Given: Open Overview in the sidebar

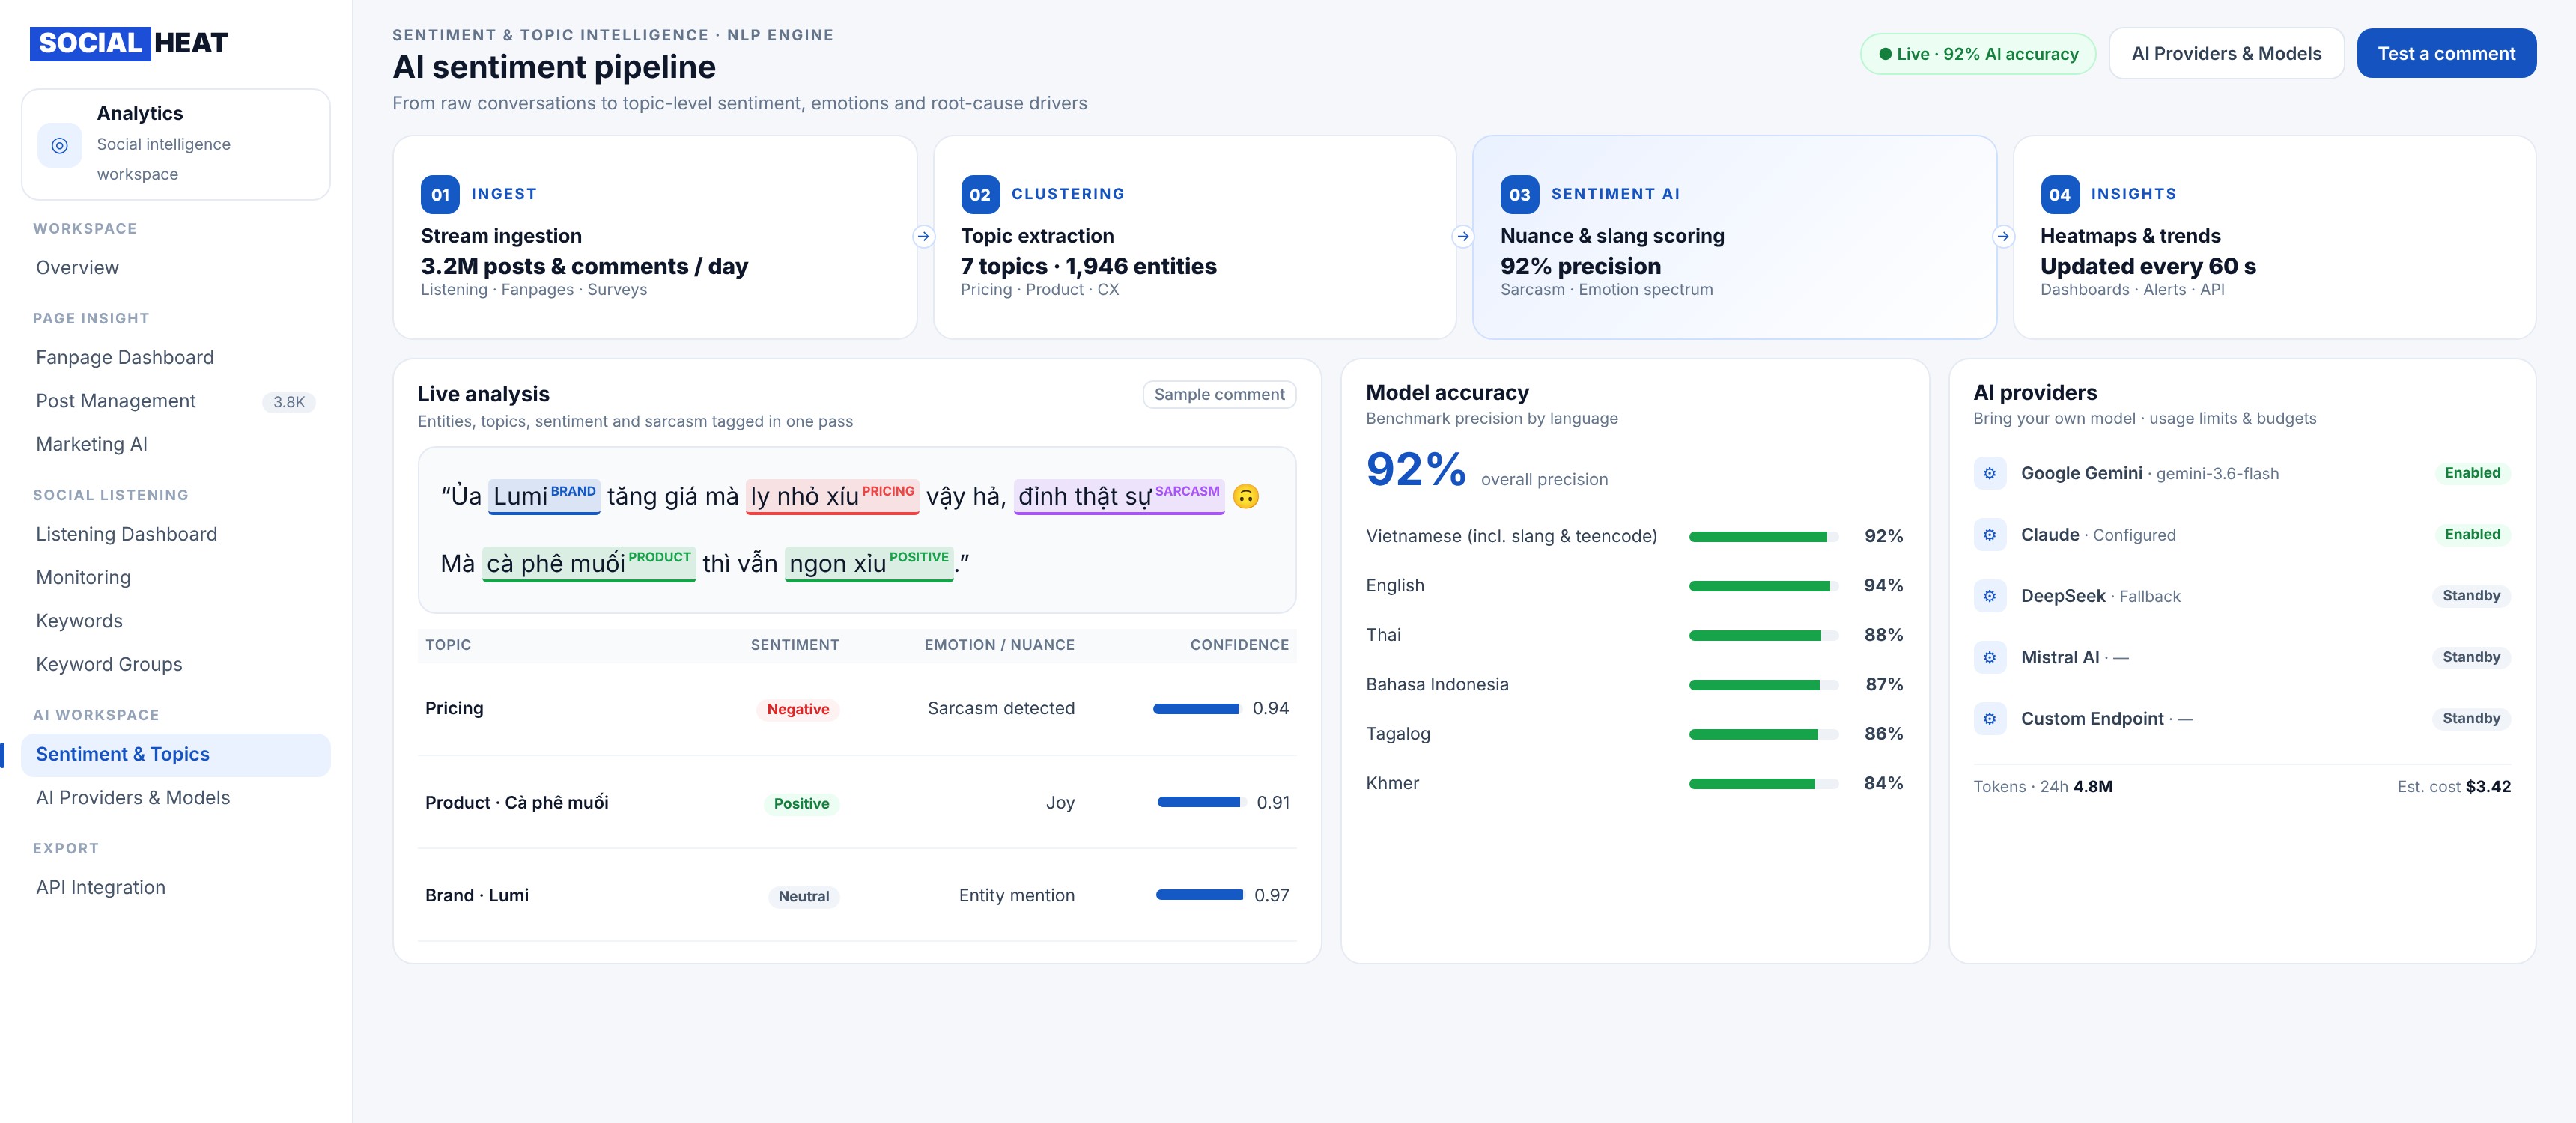Looking at the screenshot, I should [176, 268].
